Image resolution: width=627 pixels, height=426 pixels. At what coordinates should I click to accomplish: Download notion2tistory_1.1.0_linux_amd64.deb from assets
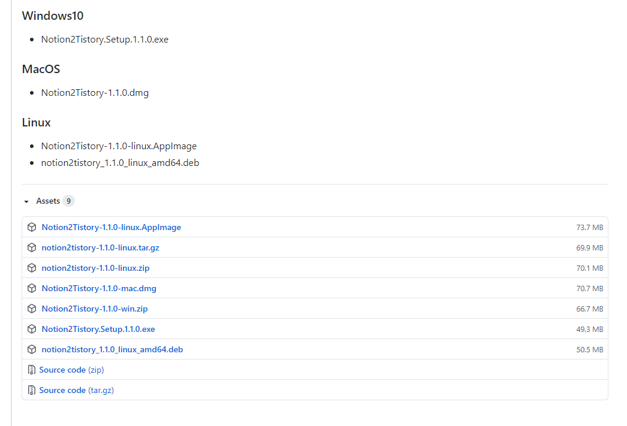[x=112, y=350]
